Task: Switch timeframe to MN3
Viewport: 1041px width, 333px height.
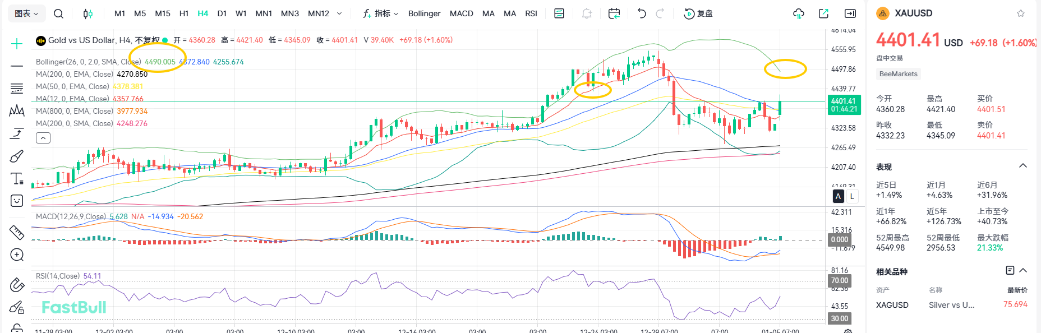Action: [x=290, y=13]
